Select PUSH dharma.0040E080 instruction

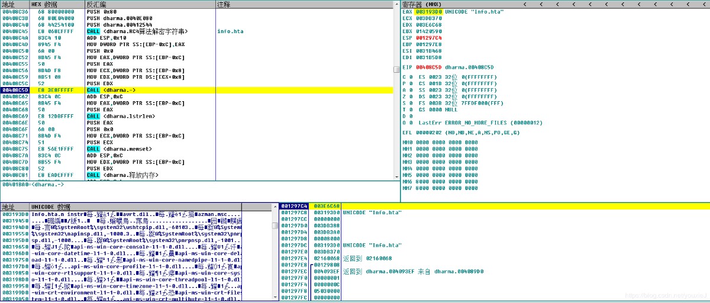click(119, 18)
